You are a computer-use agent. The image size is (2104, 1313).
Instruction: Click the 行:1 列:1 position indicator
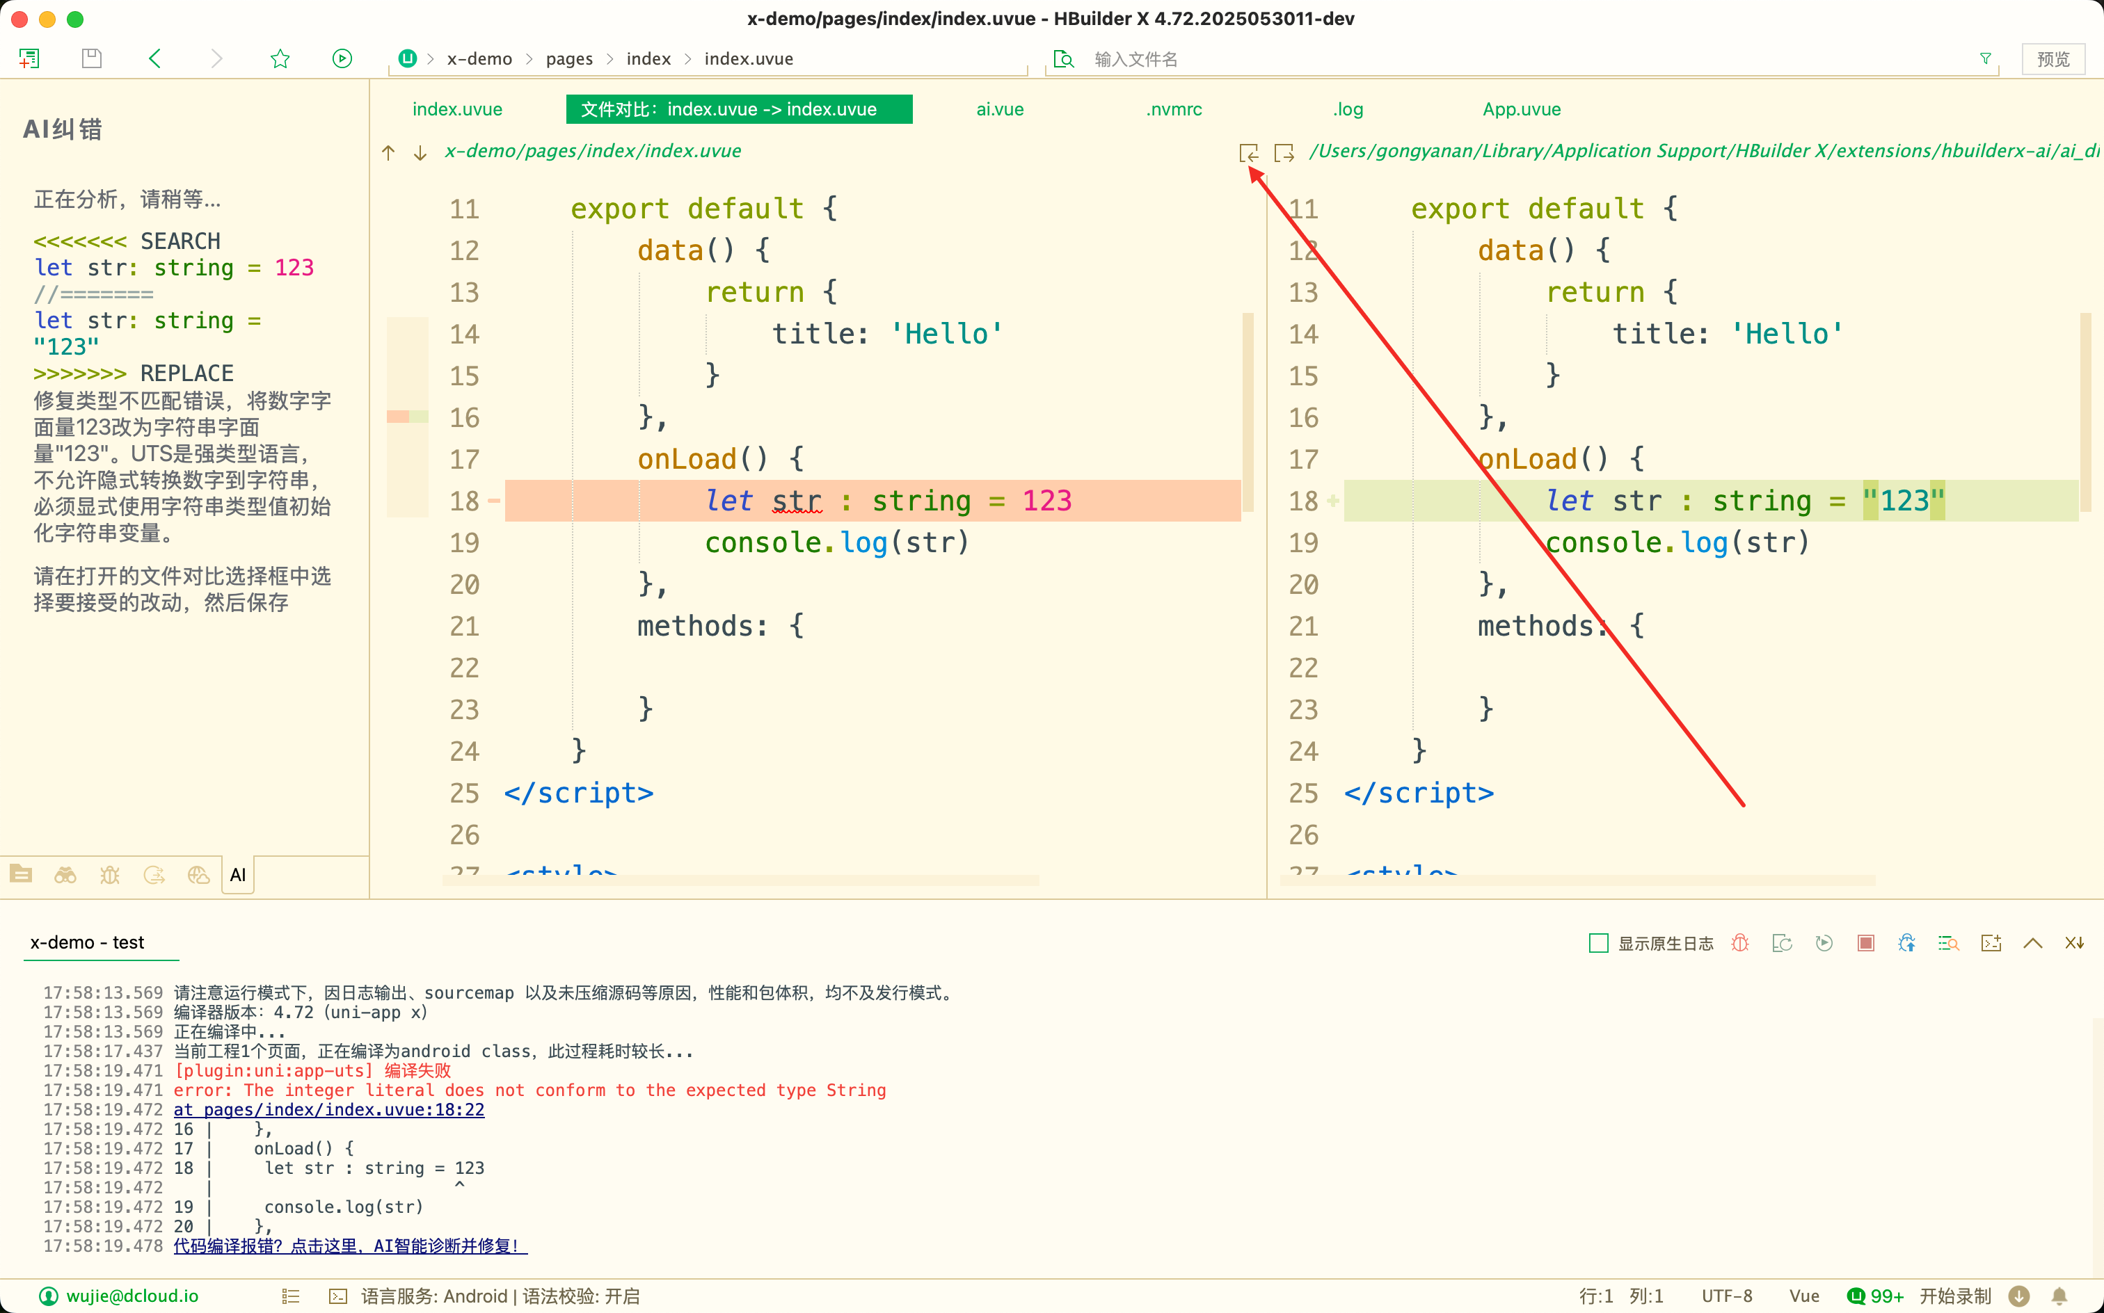[1621, 1296]
